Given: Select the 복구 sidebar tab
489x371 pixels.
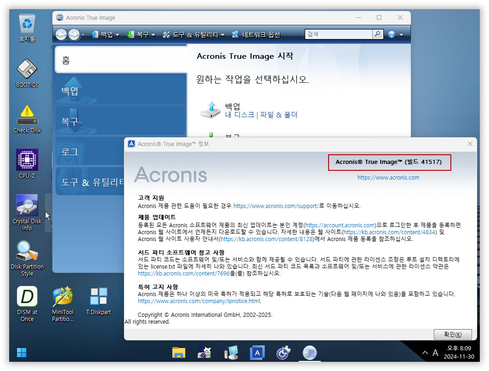Looking at the screenshot, I should (121, 121).
